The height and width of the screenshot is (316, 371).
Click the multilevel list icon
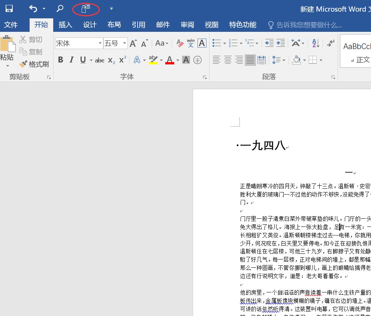[249, 43]
